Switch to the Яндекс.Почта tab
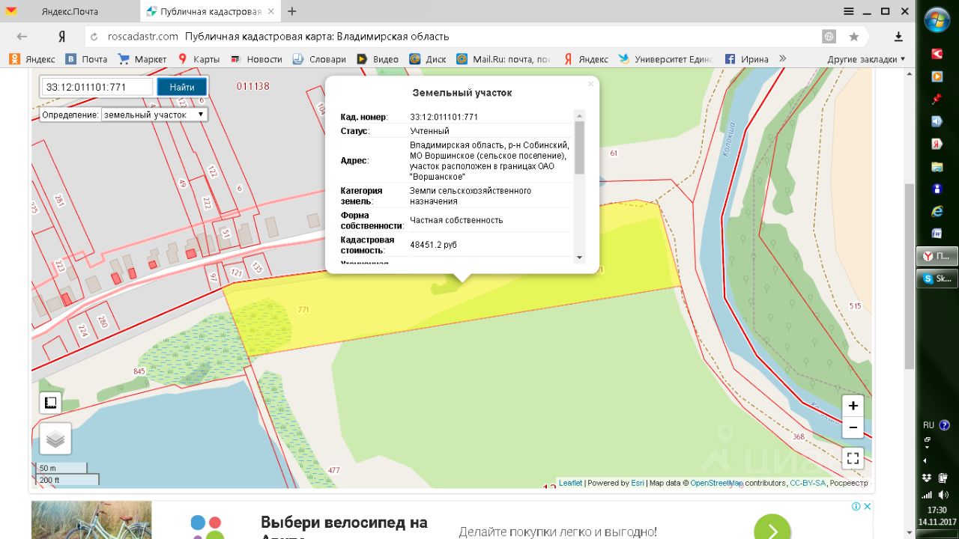Image resolution: width=959 pixels, height=539 pixels. point(70,11)
